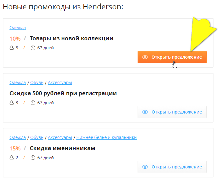Screen dimensions: 220x183
Task: Click heading Новые промокоды из Henderson
Action: 63,7
